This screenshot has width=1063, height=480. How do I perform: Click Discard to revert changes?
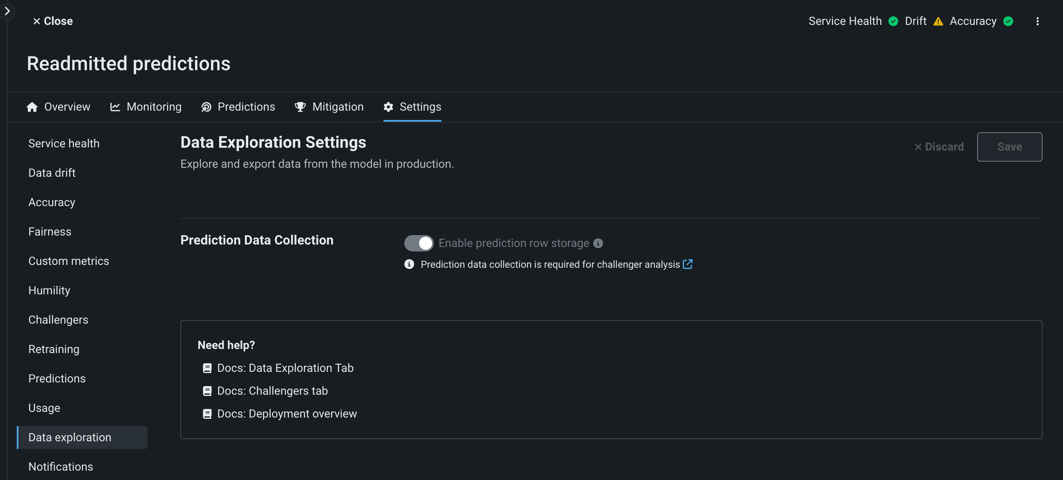[x=939, y=147]
